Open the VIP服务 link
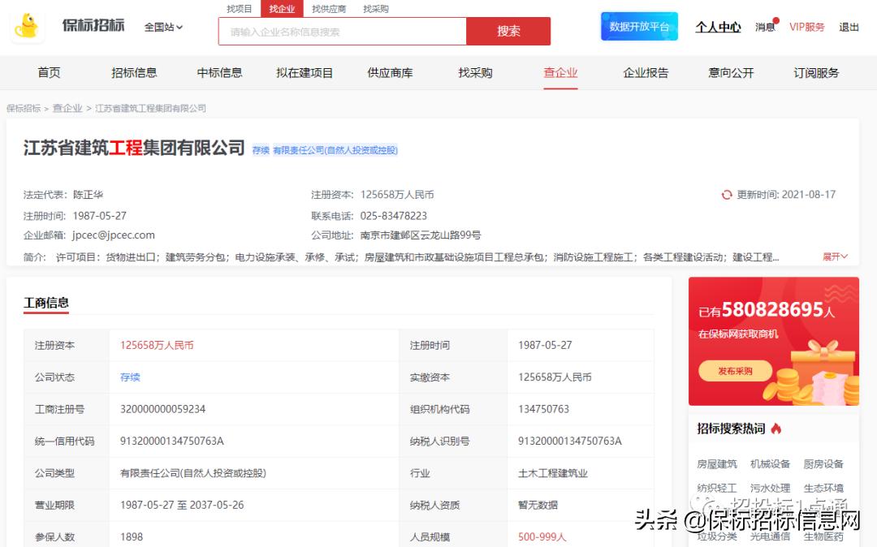 (x=806, y=27)
